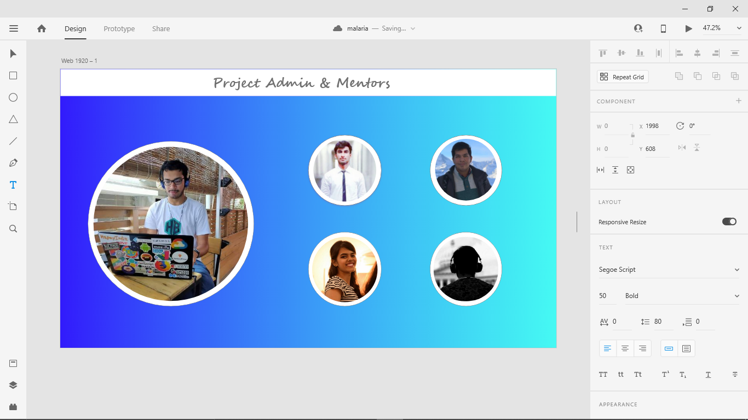
Task: Open the Layers panel
Action: (x=13, y=384)
